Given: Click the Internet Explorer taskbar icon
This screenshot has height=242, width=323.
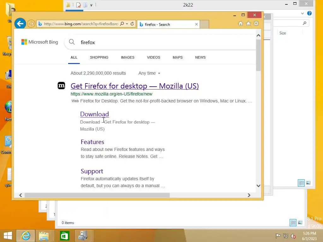Looking at the screenshot, I should click(26, 236).
